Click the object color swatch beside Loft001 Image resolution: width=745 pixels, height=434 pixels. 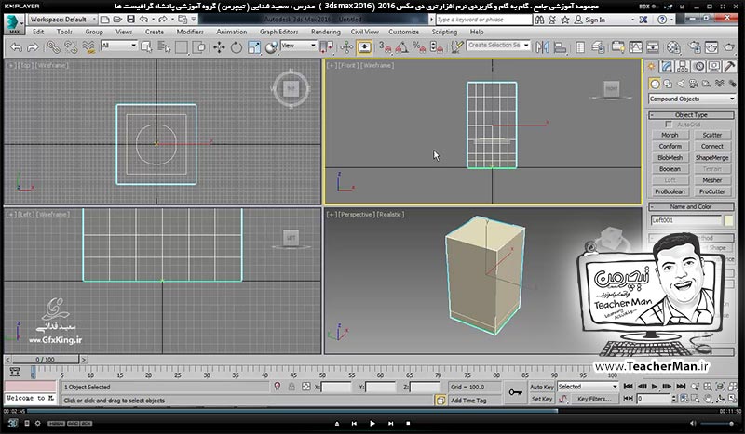[729, 220]
